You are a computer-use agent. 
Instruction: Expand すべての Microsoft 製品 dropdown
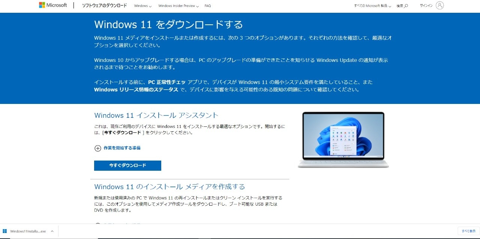[372, 6]
